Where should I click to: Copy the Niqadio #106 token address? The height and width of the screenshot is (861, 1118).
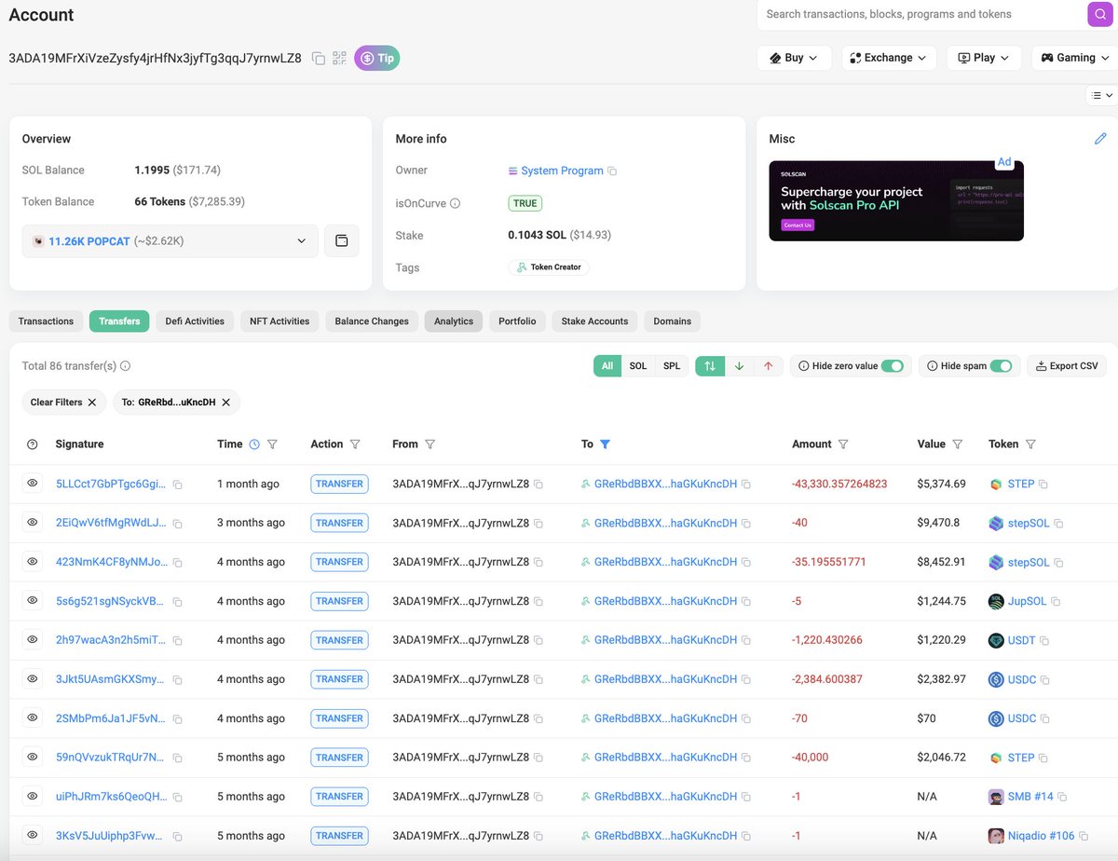(1084, 837)
